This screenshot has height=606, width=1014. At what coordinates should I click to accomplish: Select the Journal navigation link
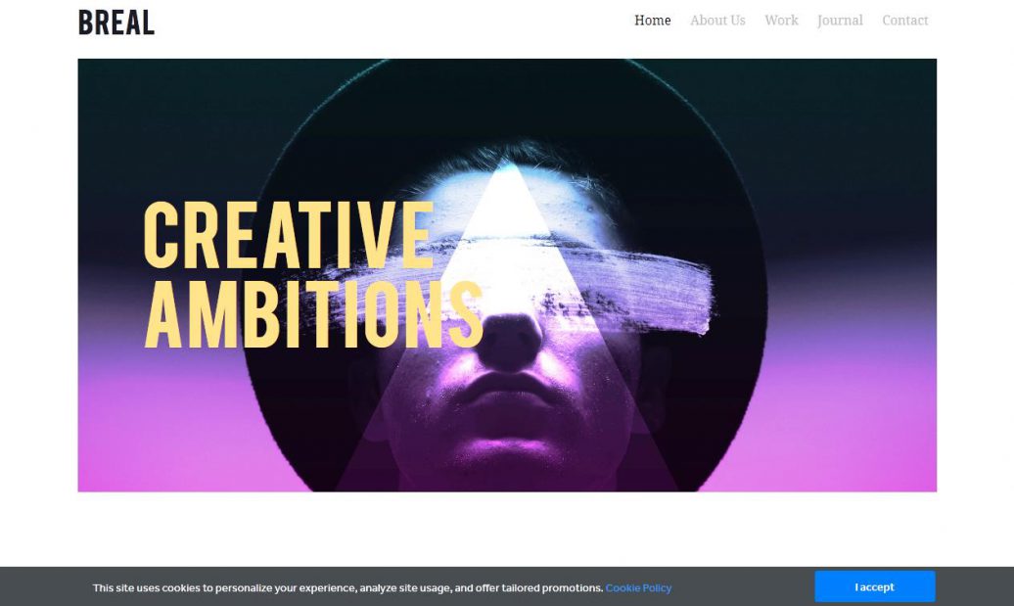pos(840,21)
